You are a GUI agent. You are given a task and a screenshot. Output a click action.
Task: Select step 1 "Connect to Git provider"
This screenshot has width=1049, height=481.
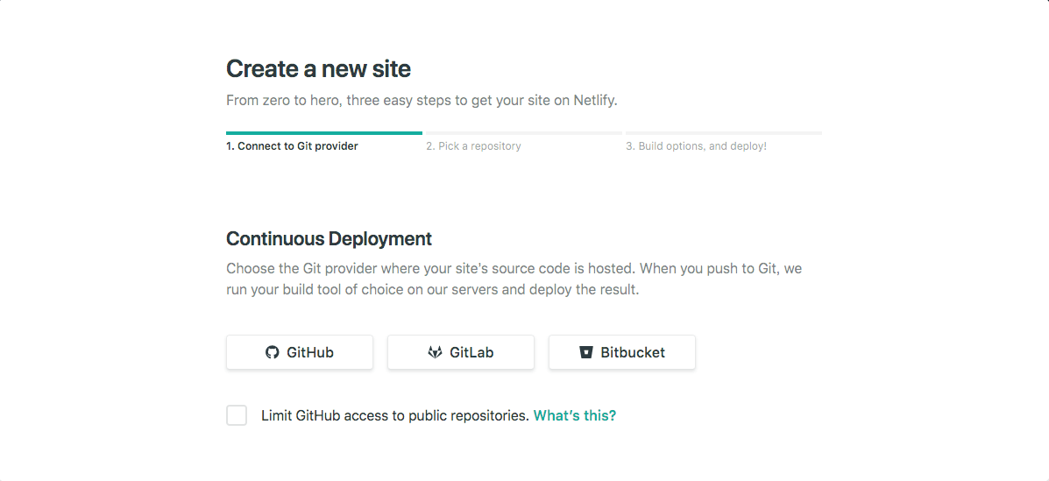(292, 146)
